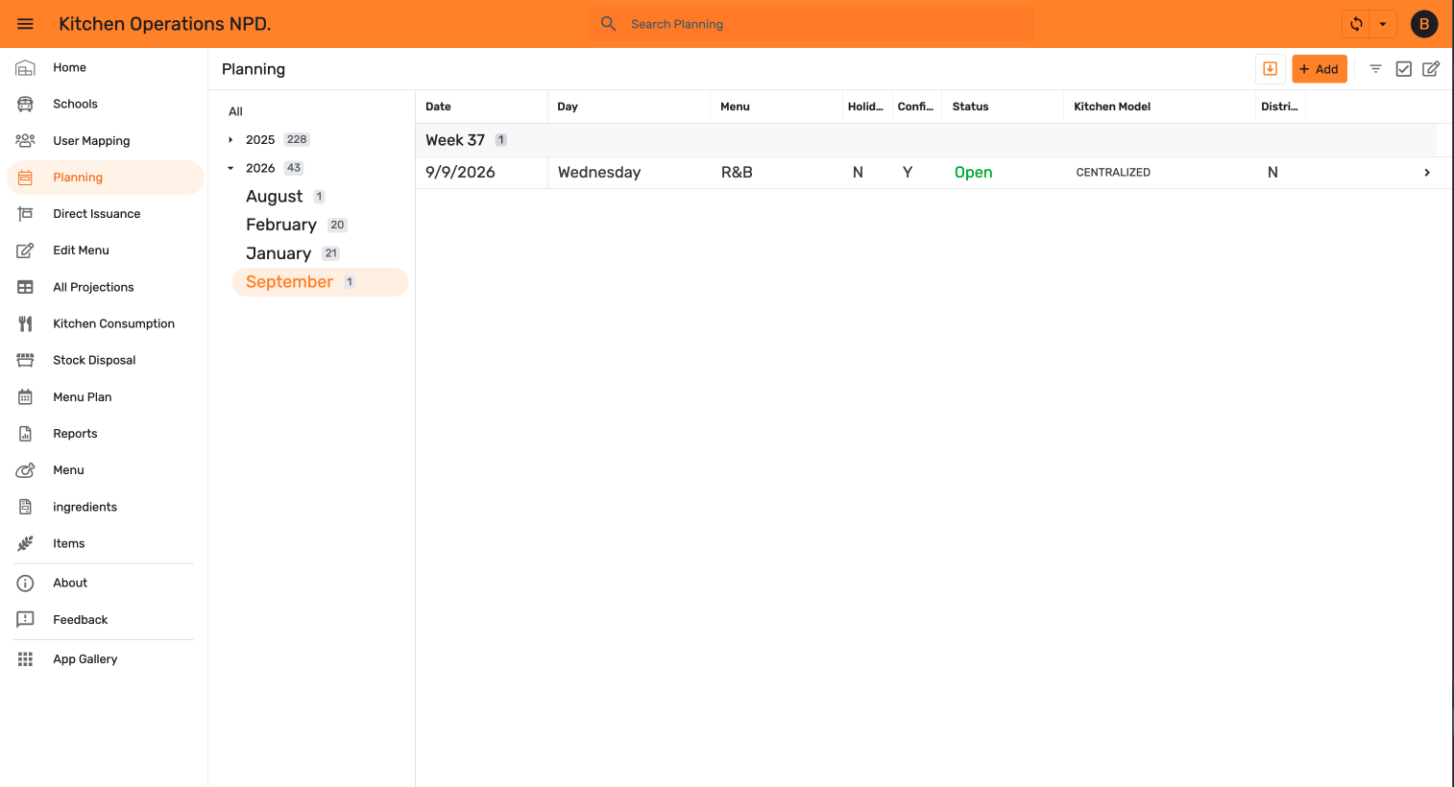The image size is (1454, 787).
Task: Collapse the 2026 year group
Action: [230, 168]
